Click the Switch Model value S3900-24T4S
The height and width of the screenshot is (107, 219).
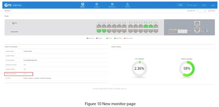tap(28, 52)
